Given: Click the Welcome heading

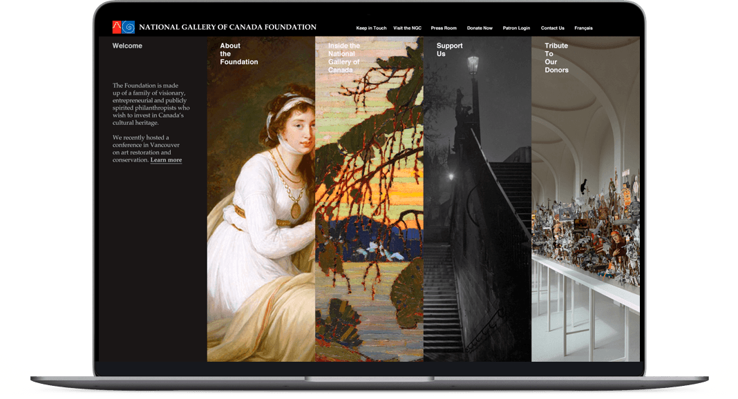Looking at the screenshot, I should tap(127, 46).
